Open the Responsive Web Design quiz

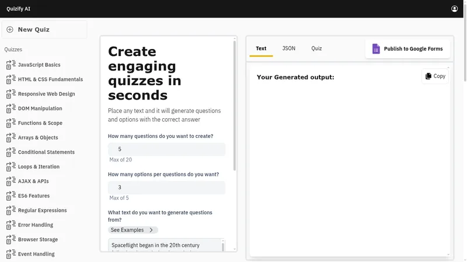tap(47, 94)
